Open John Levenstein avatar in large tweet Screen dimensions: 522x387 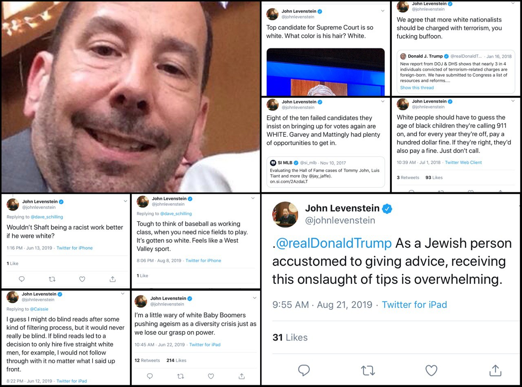285,214
